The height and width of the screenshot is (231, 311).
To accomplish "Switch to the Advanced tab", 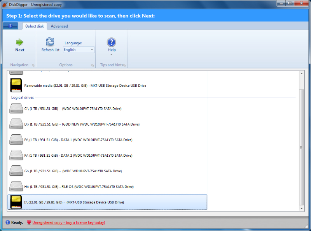I will (59, 26).
